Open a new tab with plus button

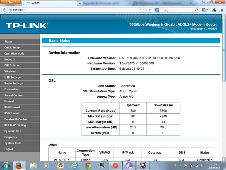click(80, 3)
